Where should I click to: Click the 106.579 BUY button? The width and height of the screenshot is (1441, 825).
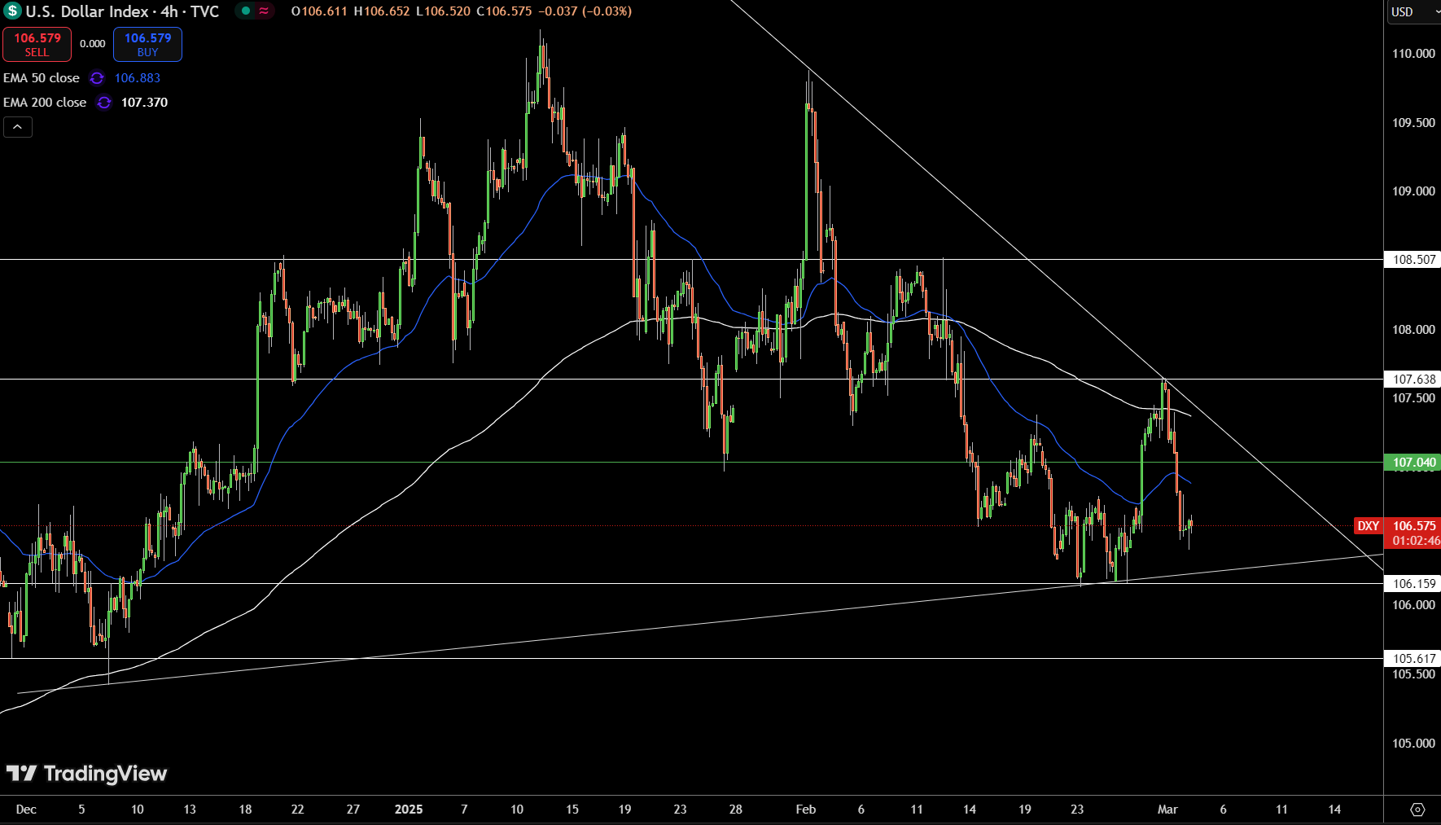(x=147, y=45)
